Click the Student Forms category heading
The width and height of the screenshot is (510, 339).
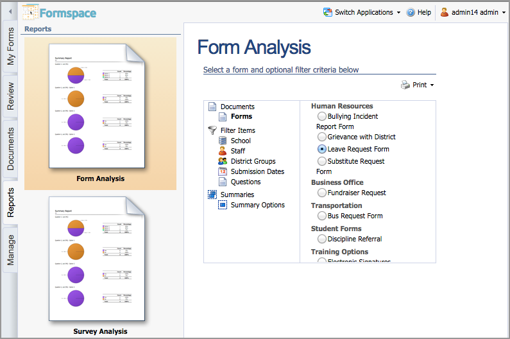pyautogui.click(x=336, y=229)
